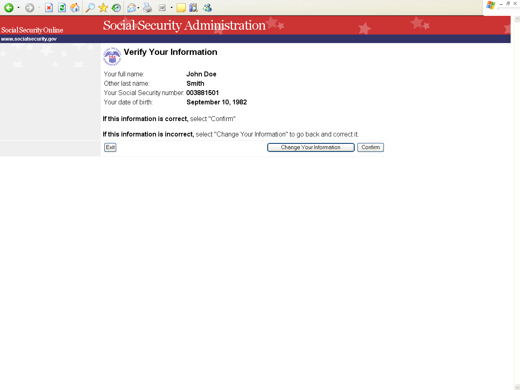The width and height of the screenshot is (520, 390).
Task: Expand the Mail dropdown arrow
Action: point(139,8)
